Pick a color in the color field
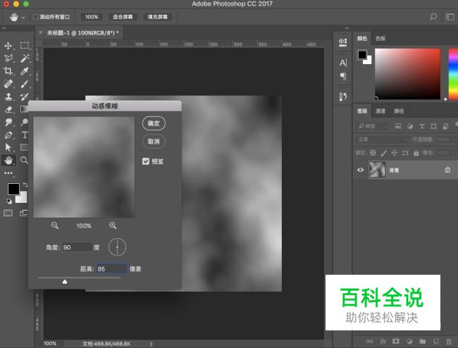The image size is (458, 348). pos(407,74)
